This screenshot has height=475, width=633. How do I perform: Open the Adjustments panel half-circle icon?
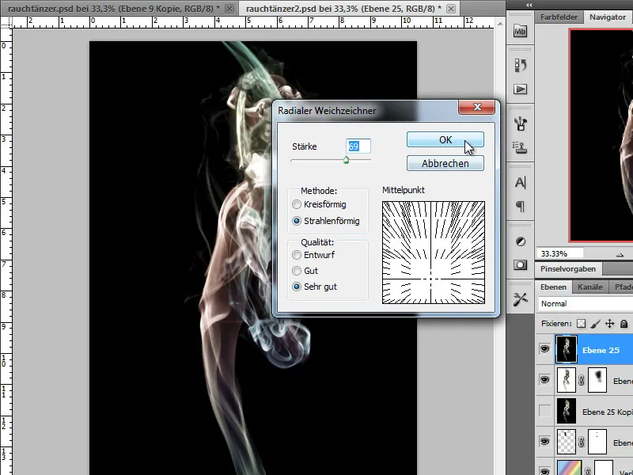pyautogui.click(x=521, y=241)
